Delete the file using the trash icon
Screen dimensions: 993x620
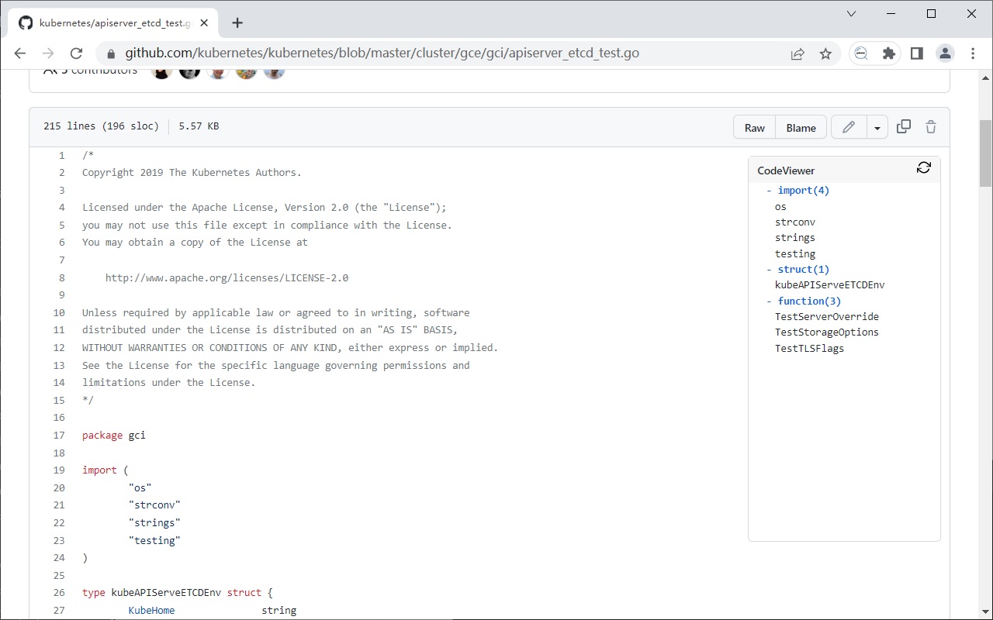pyautogui.click(x=930, y=126)
